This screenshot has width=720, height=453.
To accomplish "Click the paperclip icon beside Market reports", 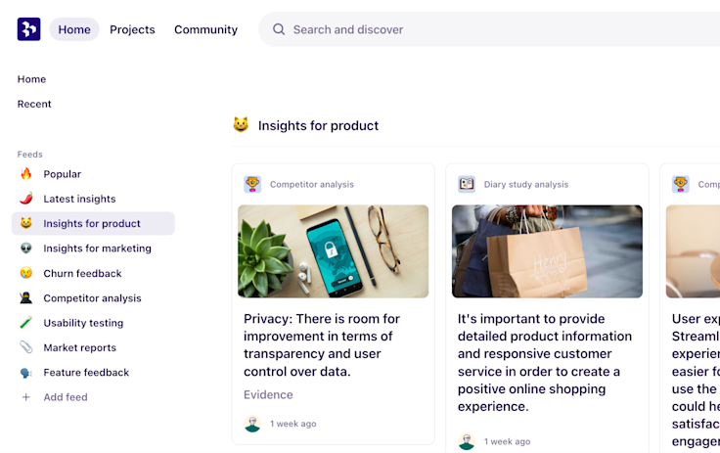I will point(26,347).
